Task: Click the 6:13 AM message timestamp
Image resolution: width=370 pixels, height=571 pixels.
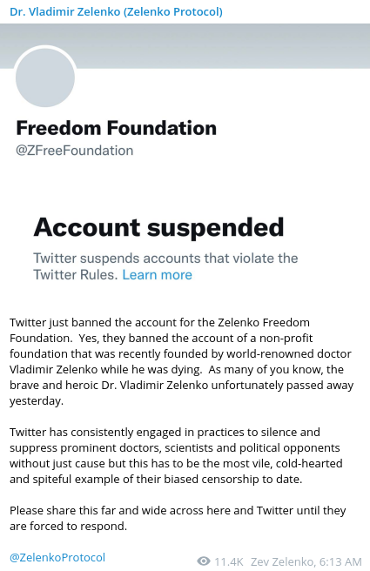Action: tap(340, 561)
